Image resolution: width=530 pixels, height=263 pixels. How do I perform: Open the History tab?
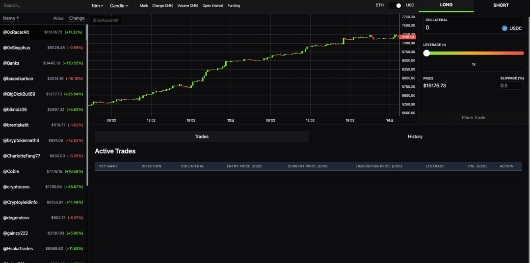tap(415, 136)
